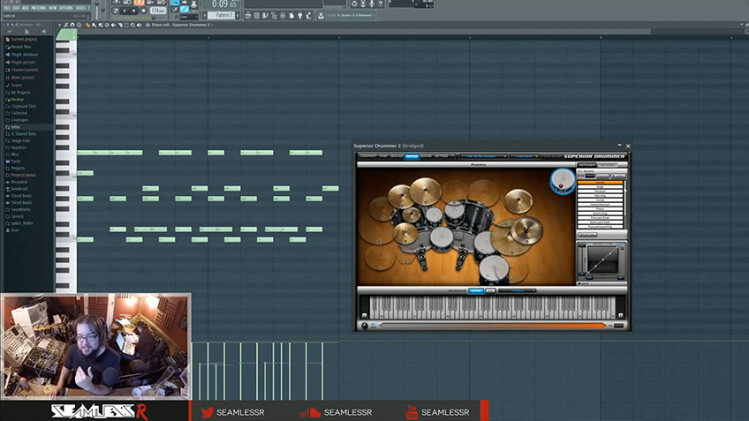Expand Plugin database in browser
Viewport: 749px width, 421px height.
[25, 55]
